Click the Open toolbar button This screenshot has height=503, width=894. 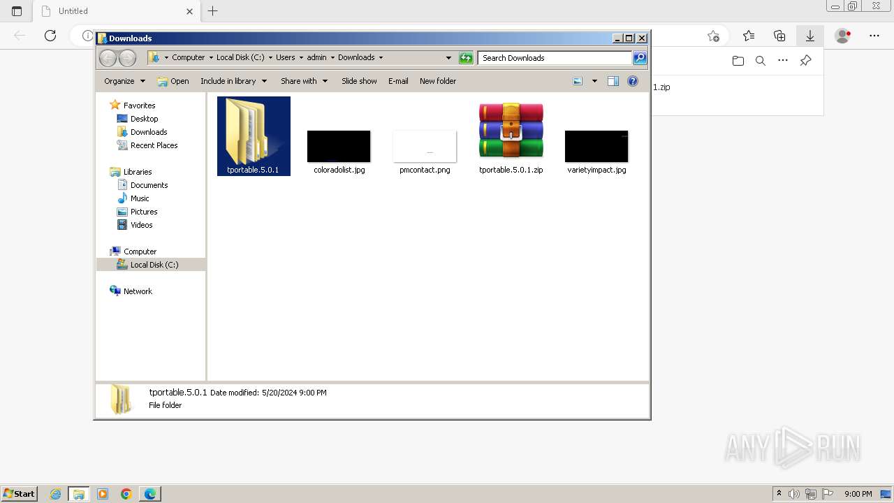tap(173, 81)
